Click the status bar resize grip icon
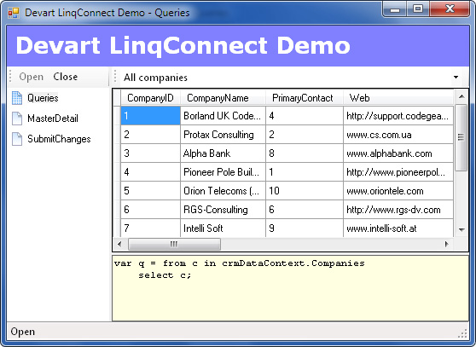This screenshot has width=476, height=347. pos(462,333)
